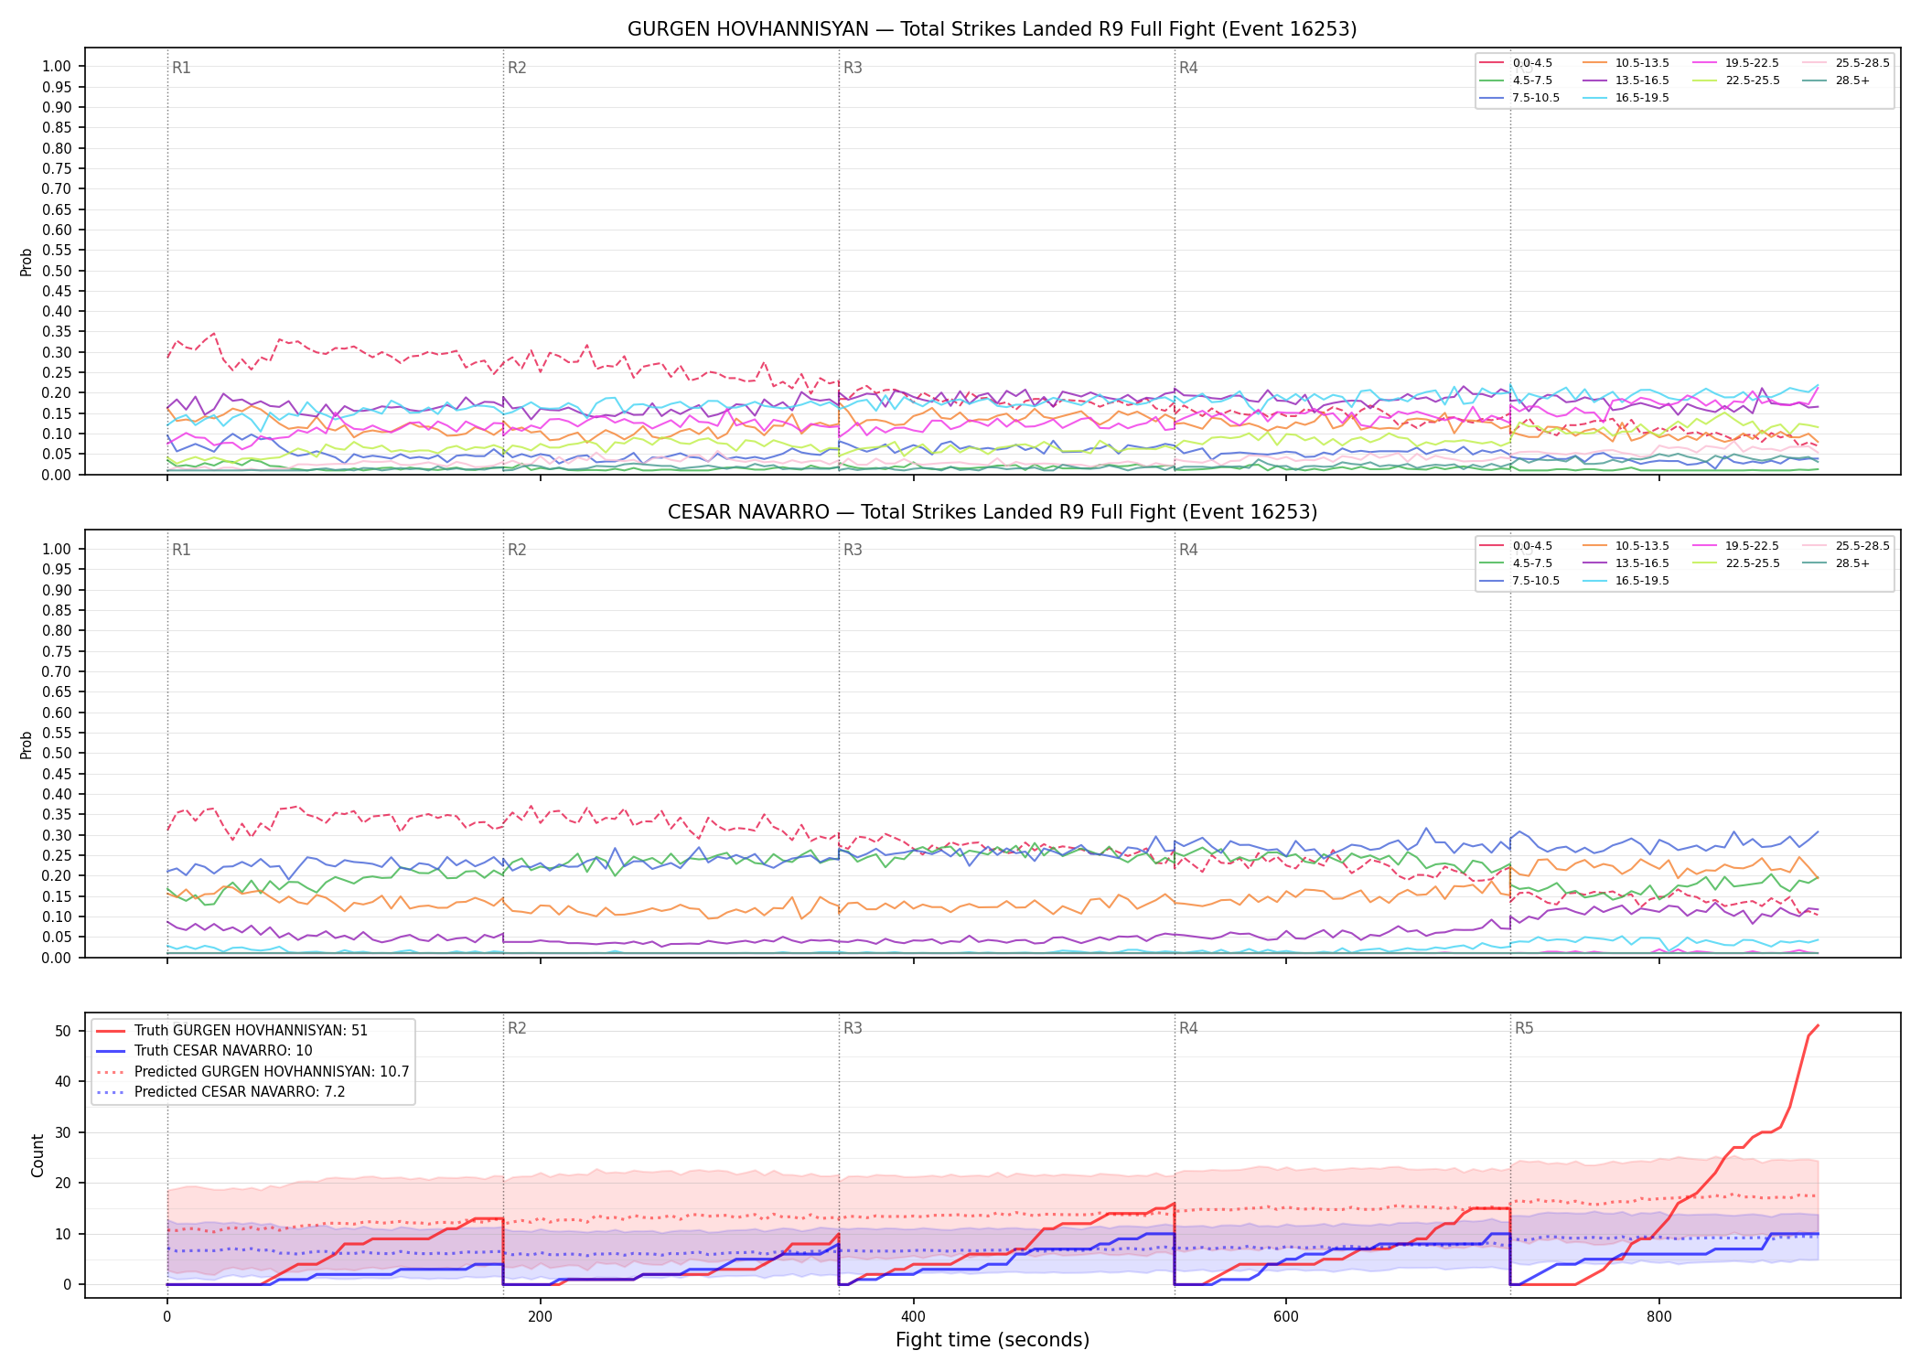1921x1372 pixels.
Task: Click 'Truth CESAR NAVARRO: 10' legend label
Action: pos(223,1051)
